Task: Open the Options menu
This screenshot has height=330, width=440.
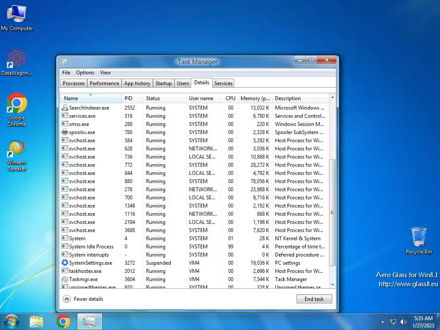Action: [x=85, y=72]
